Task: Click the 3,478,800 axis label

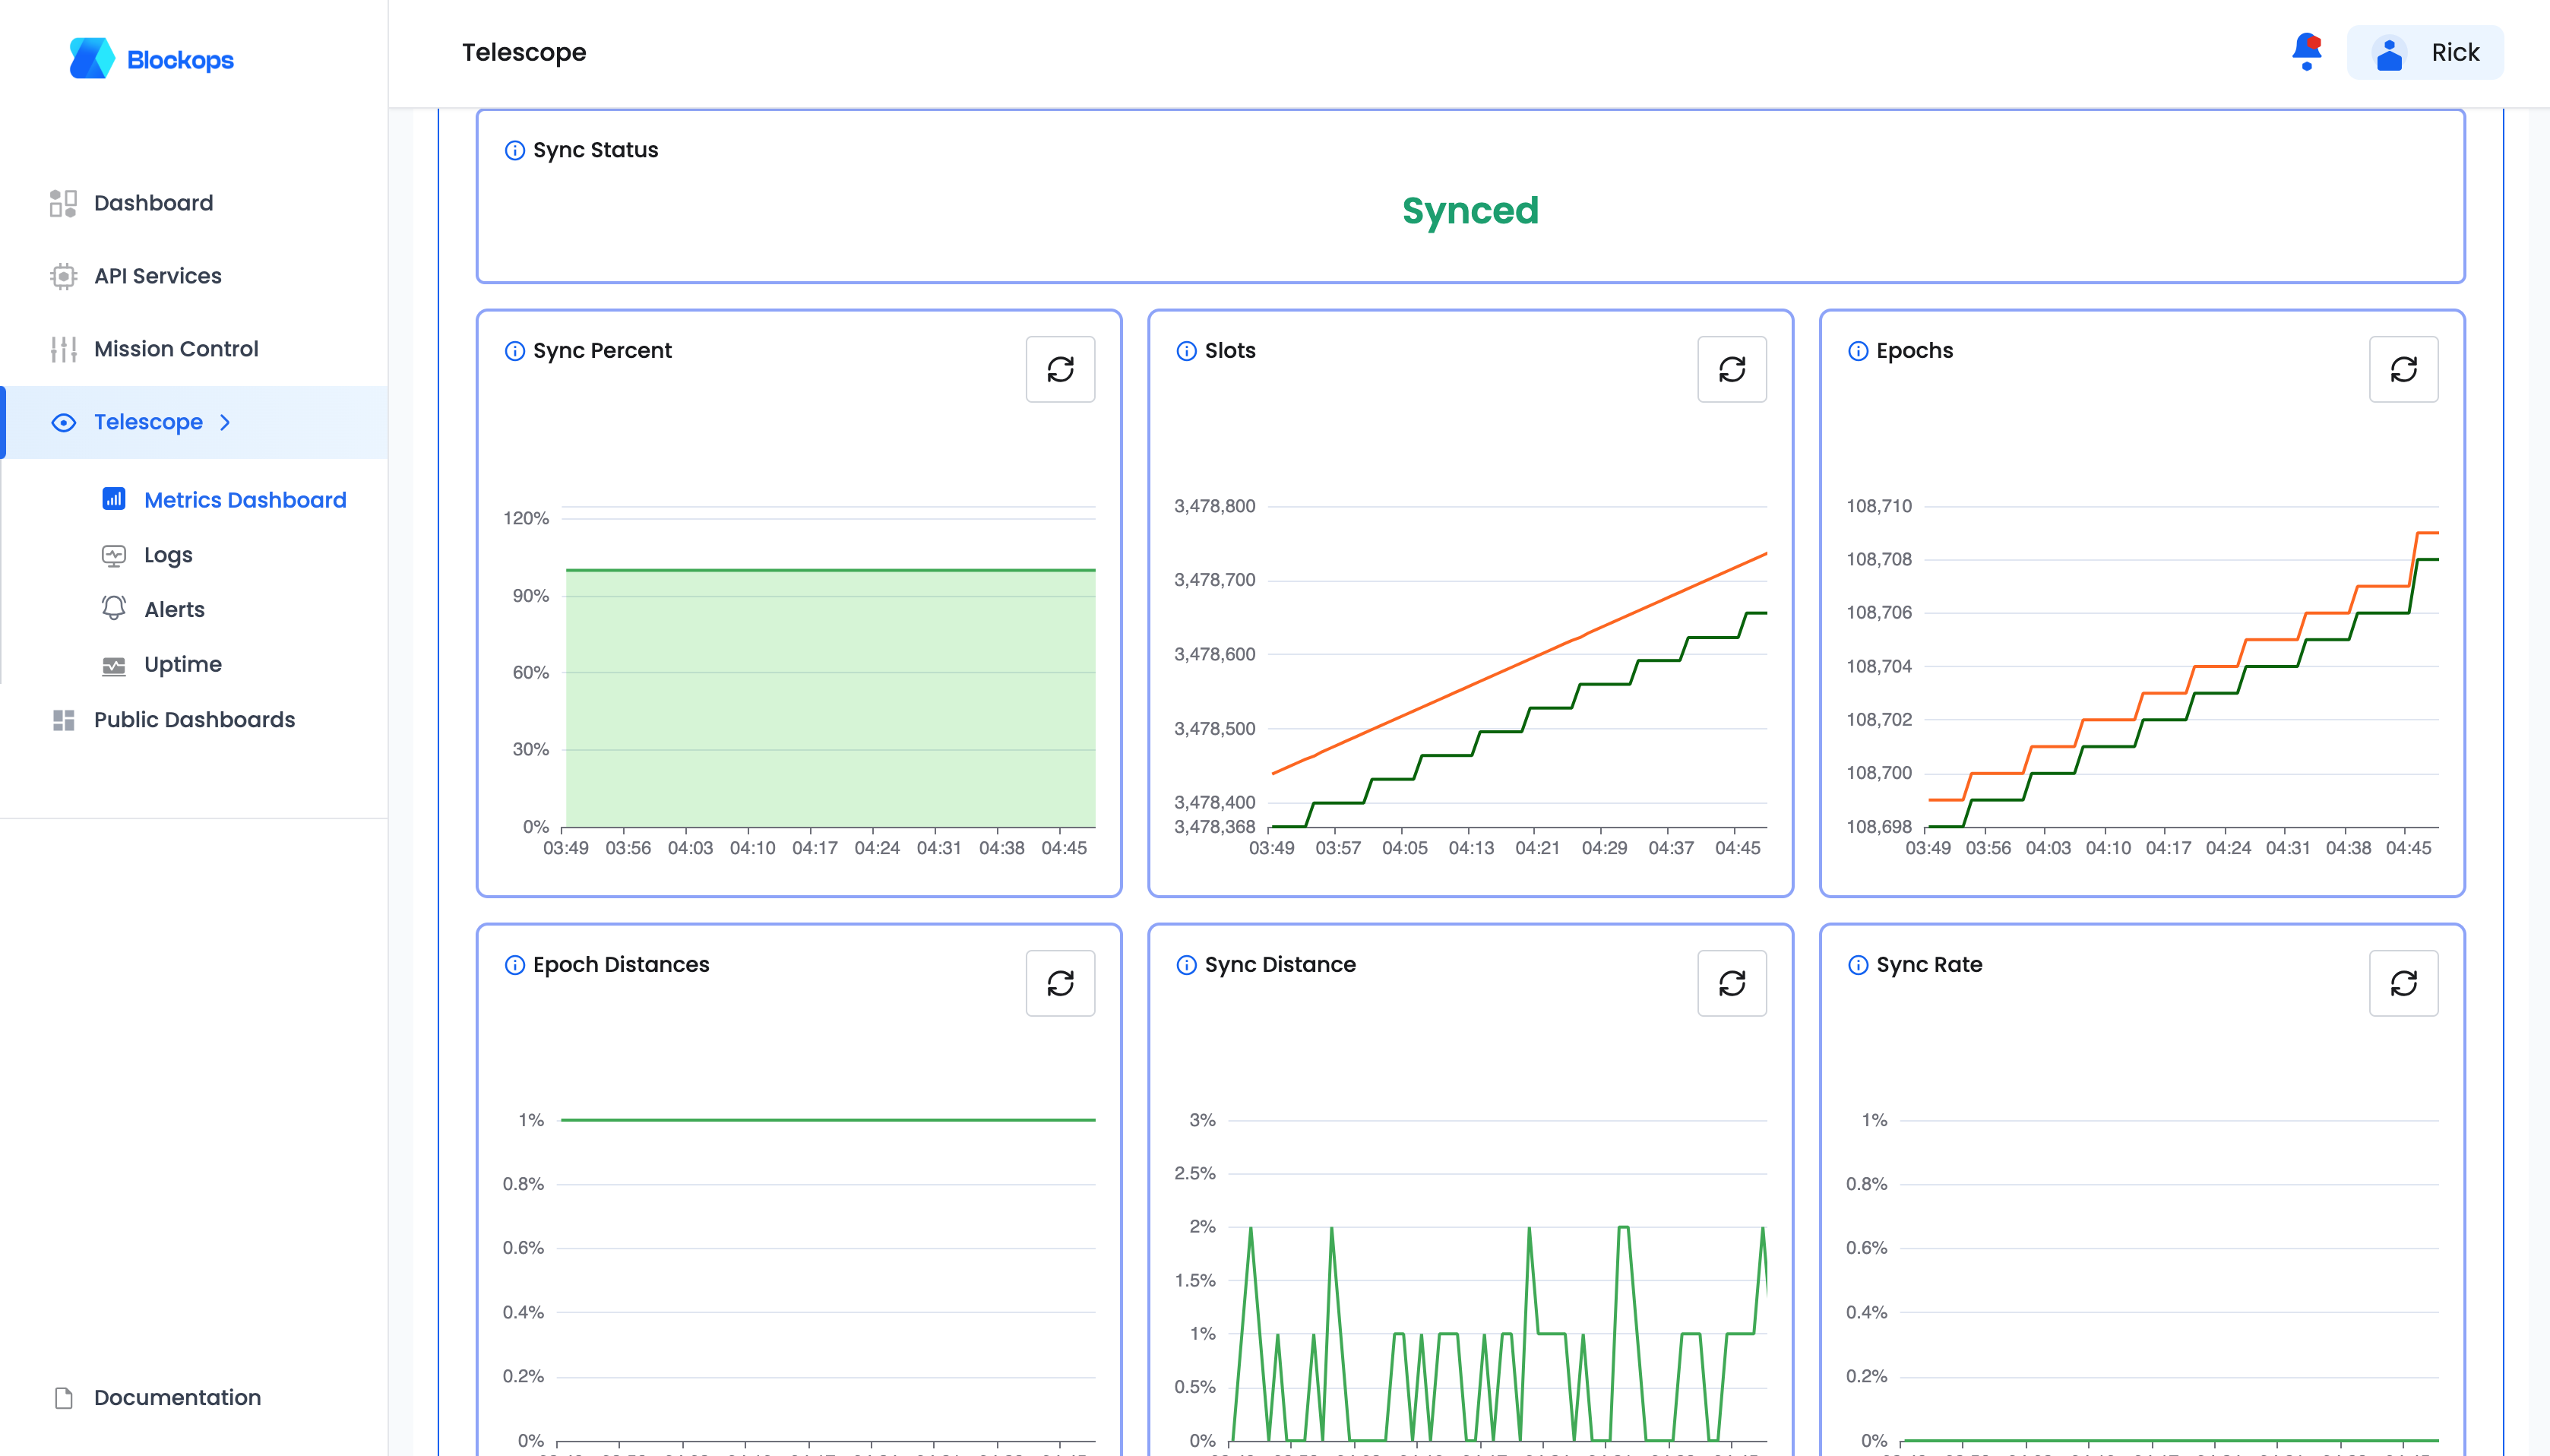Action: (x=1213, y=506)
